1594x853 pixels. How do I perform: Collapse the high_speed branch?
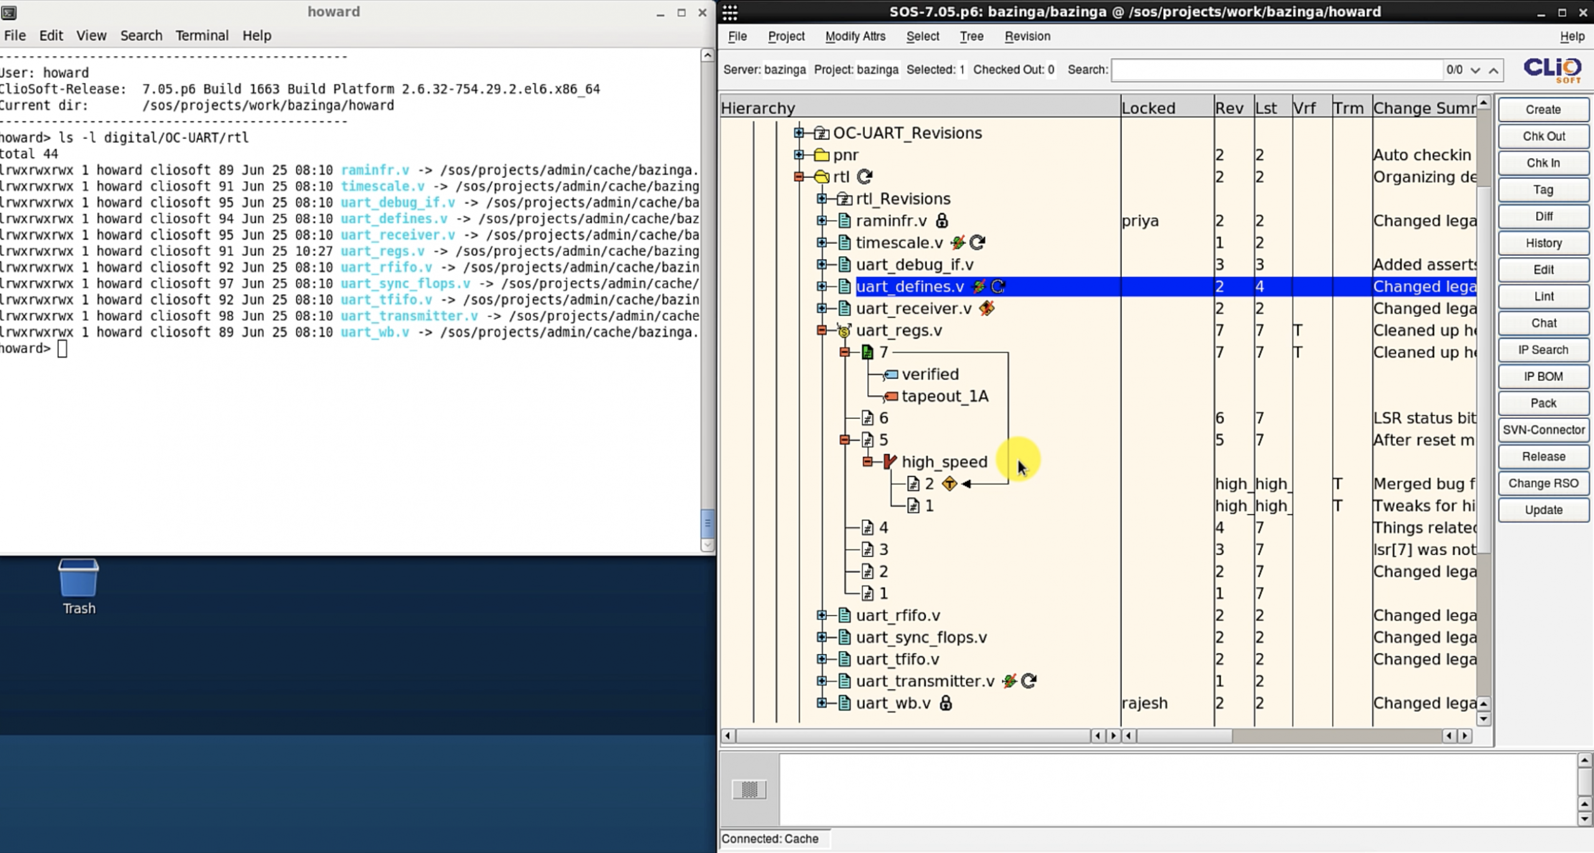[x=868, y=461]
